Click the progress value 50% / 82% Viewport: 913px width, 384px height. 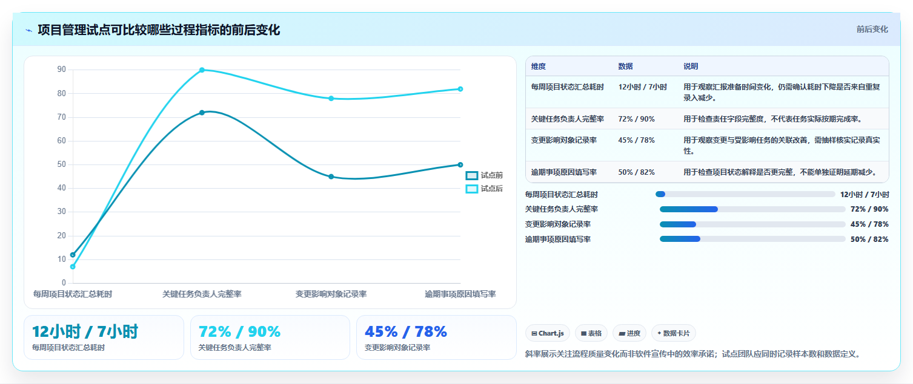pyautogui.click(x=869, y=239)
